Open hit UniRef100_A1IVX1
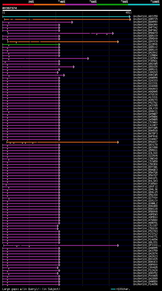This screenshot has height=291, width=162. 145,97
